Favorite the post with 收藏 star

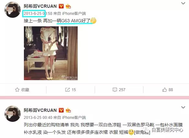(x=22, y=90)
